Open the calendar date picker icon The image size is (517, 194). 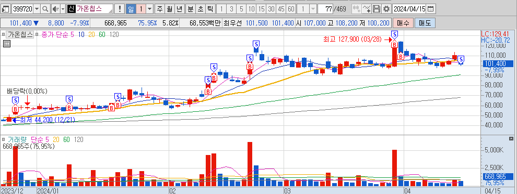pyautogui.click(x=431, y=9)
